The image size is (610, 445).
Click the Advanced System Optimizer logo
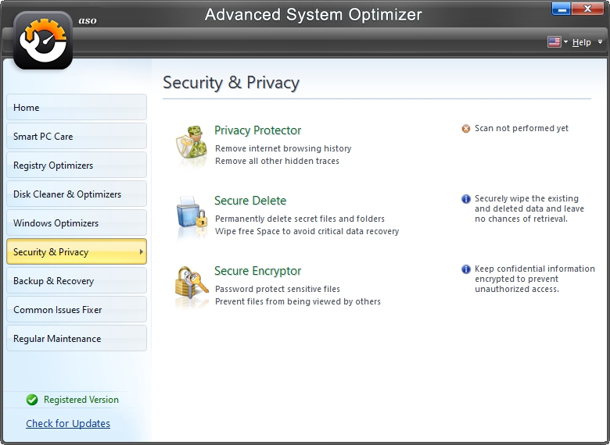pyautogui.click(x=44, y=39)
